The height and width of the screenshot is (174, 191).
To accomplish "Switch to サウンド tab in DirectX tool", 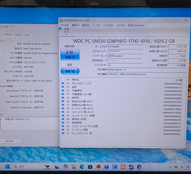I will [x=18, y=35].
